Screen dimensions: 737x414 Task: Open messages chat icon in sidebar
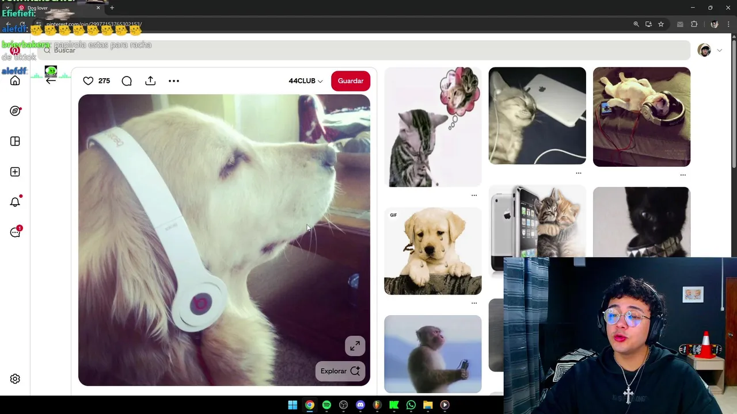tap(15, 232)
